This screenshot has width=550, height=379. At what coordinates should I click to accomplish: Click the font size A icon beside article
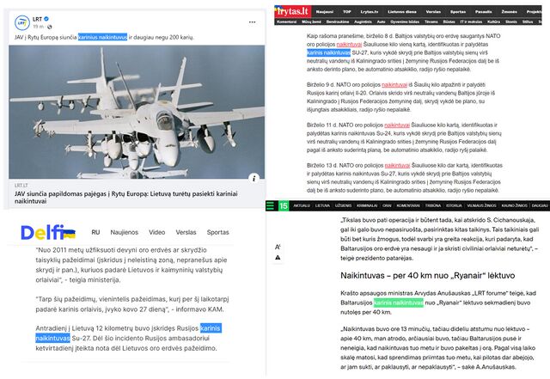[278, 247]
